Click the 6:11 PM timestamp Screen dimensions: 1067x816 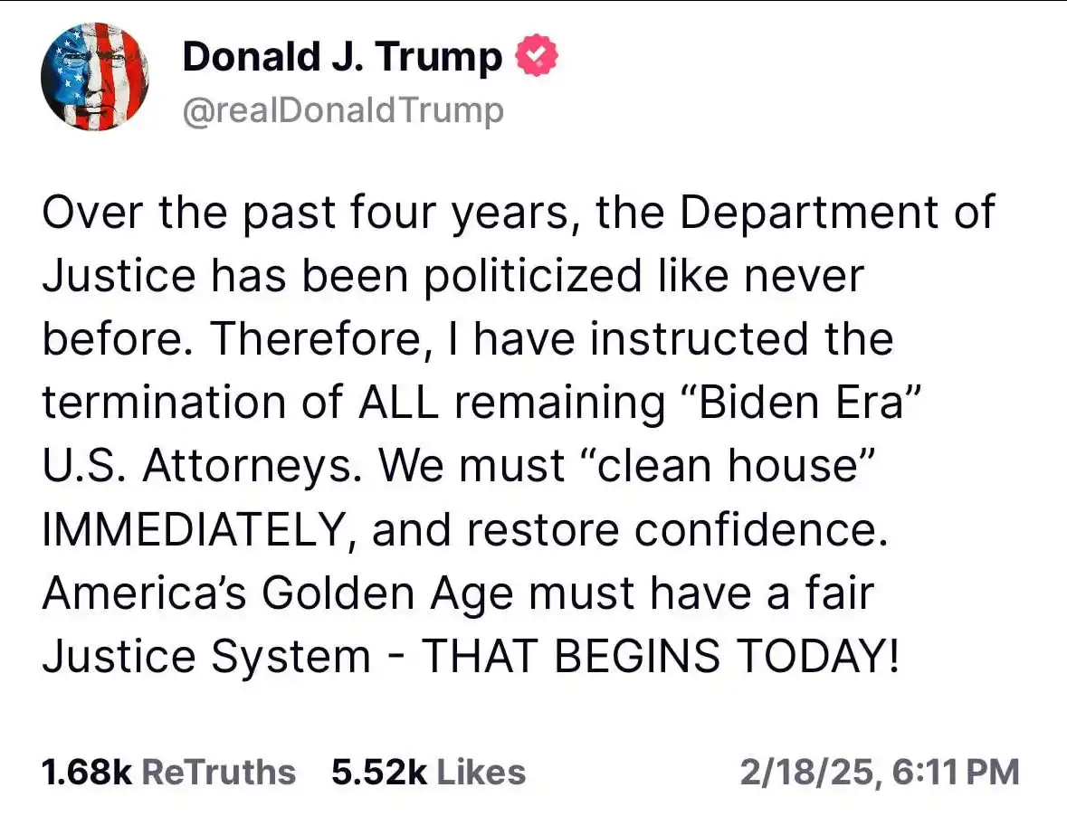click(x=955, y=773)
